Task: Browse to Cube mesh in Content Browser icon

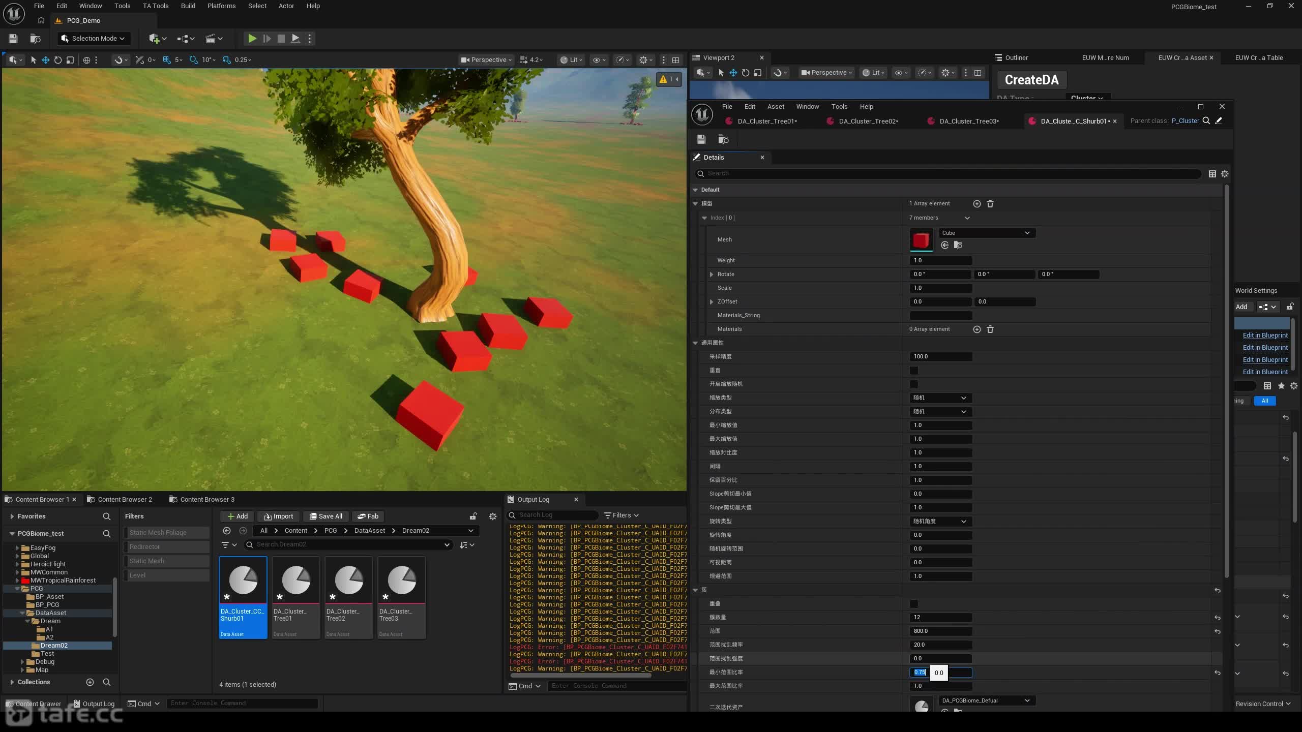Action: click(x=958, y=245)
